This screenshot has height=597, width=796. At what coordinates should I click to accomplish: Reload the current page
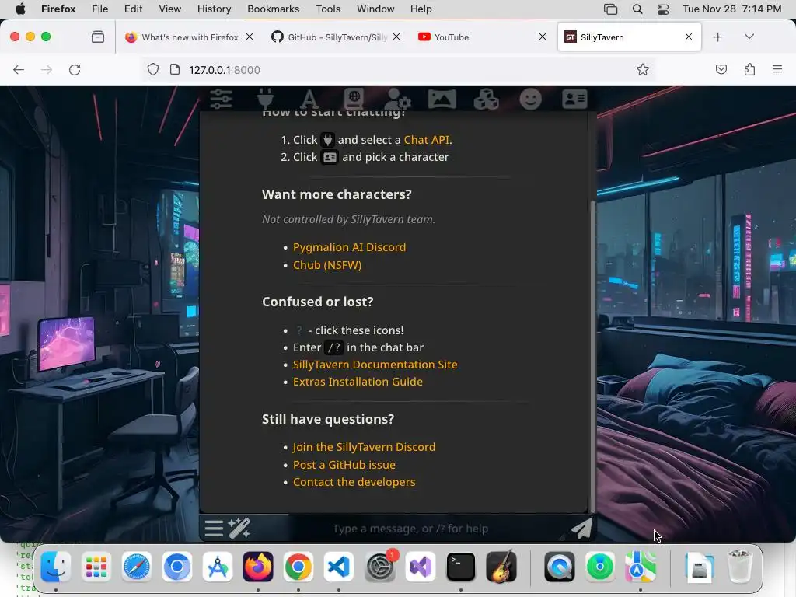(75, 69)
